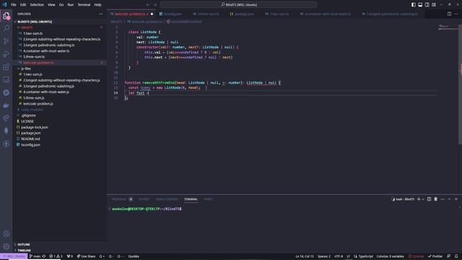462x260 pixels.
Task: Open errors and warnings status item
Action: [x=56, y=256]
